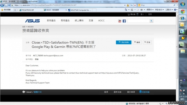187x105 pixels.
Task: Open the Outlook mail taskbar icon
Action: tap(183, 25)
